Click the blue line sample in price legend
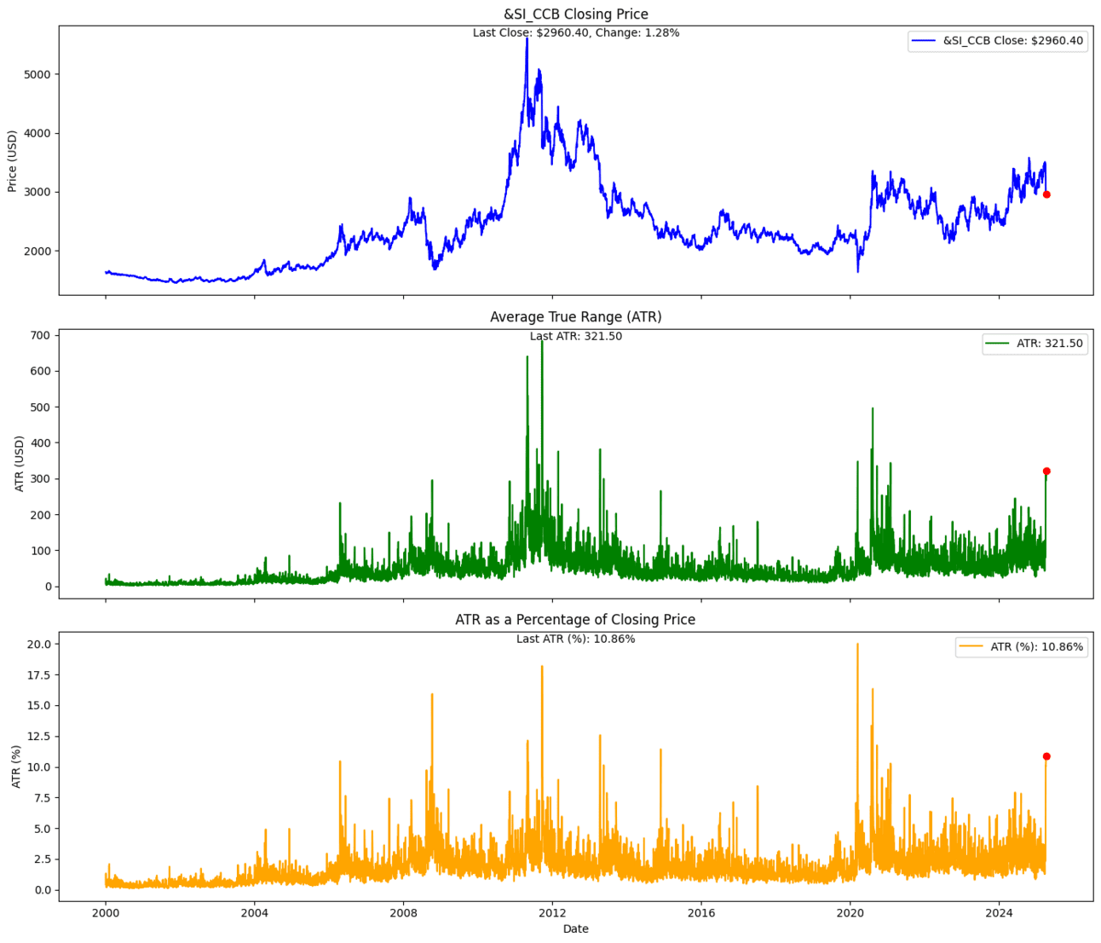This screenshot has width=1101, height=943. point(924,41)
